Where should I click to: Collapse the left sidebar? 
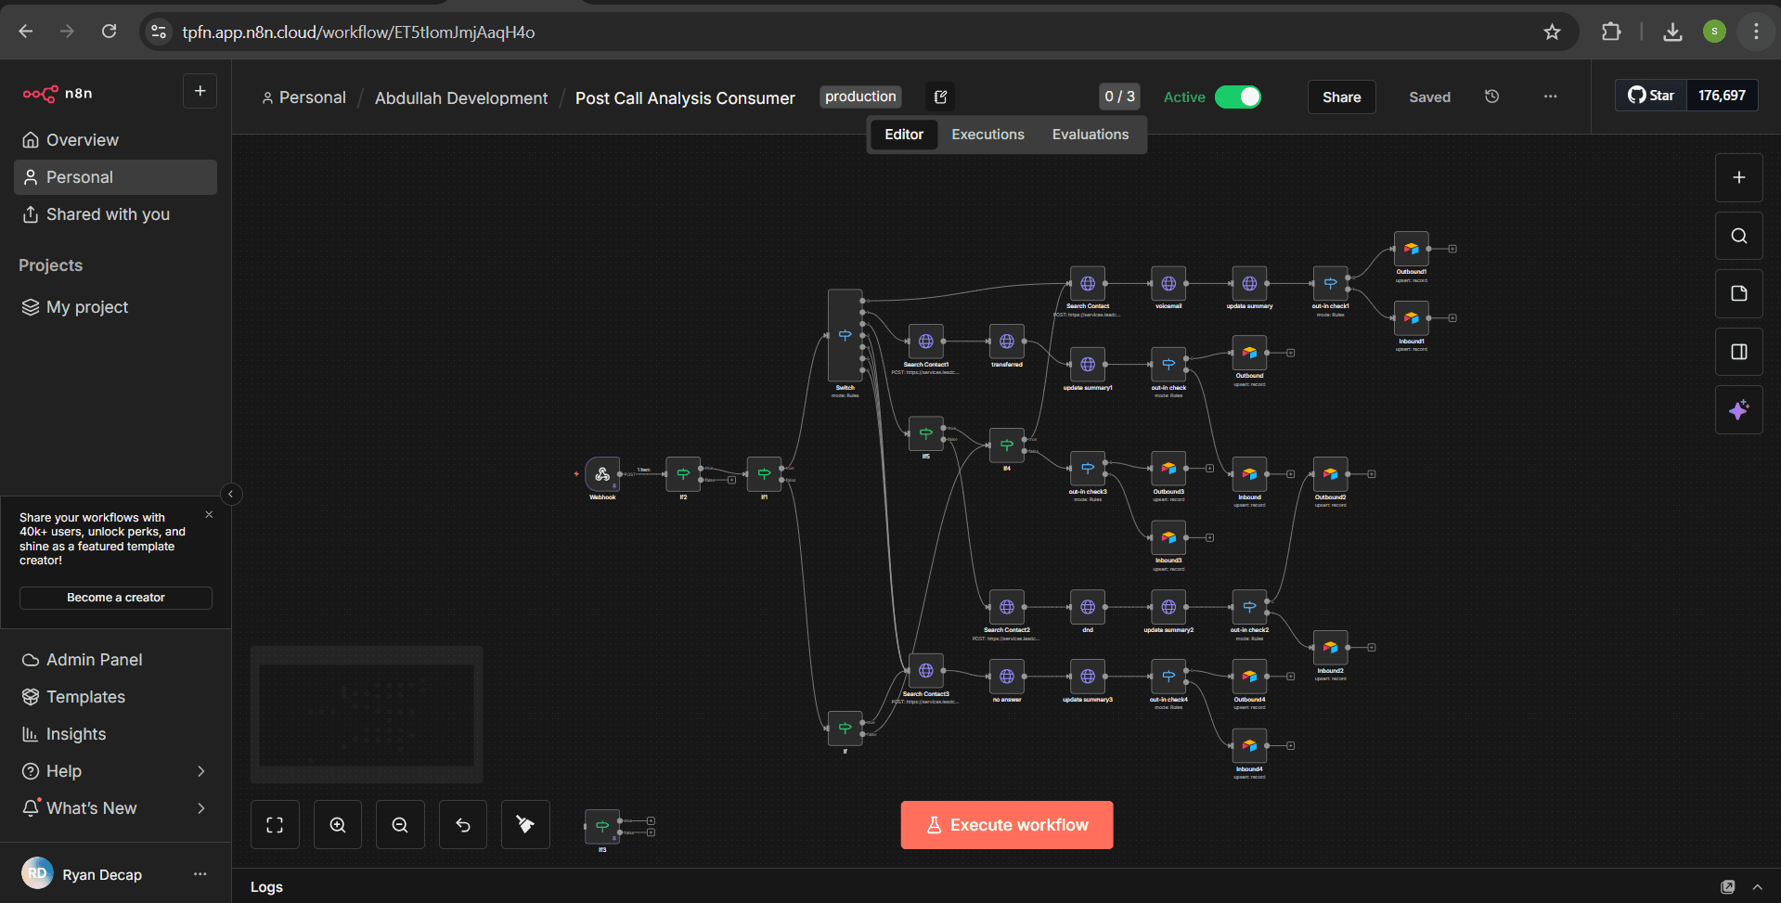[x=231, y=494]
